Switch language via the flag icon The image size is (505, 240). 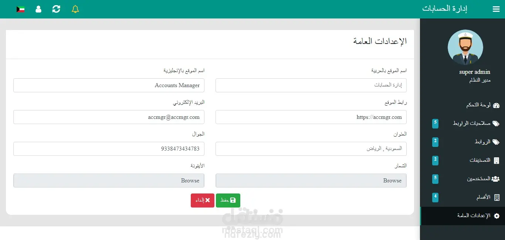21,9
